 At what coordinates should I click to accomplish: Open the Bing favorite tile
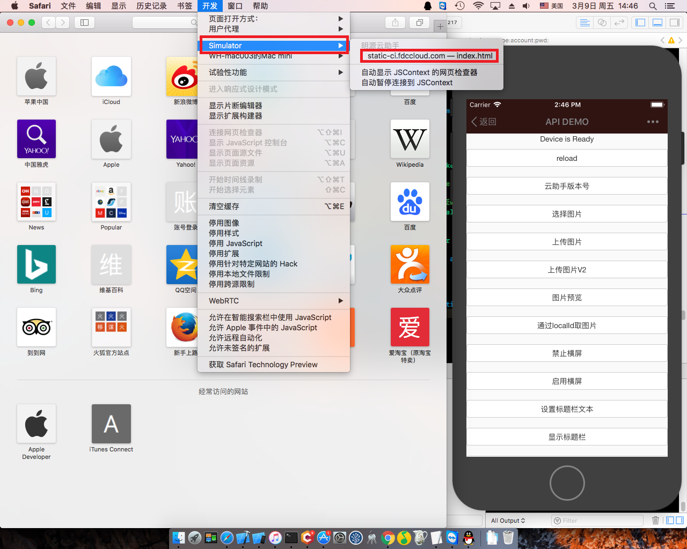click(36, 264)
